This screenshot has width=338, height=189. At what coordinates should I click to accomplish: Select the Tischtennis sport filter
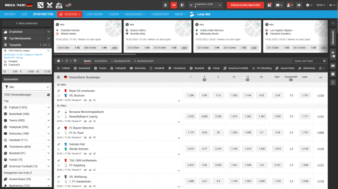click(x=177, y=68)
